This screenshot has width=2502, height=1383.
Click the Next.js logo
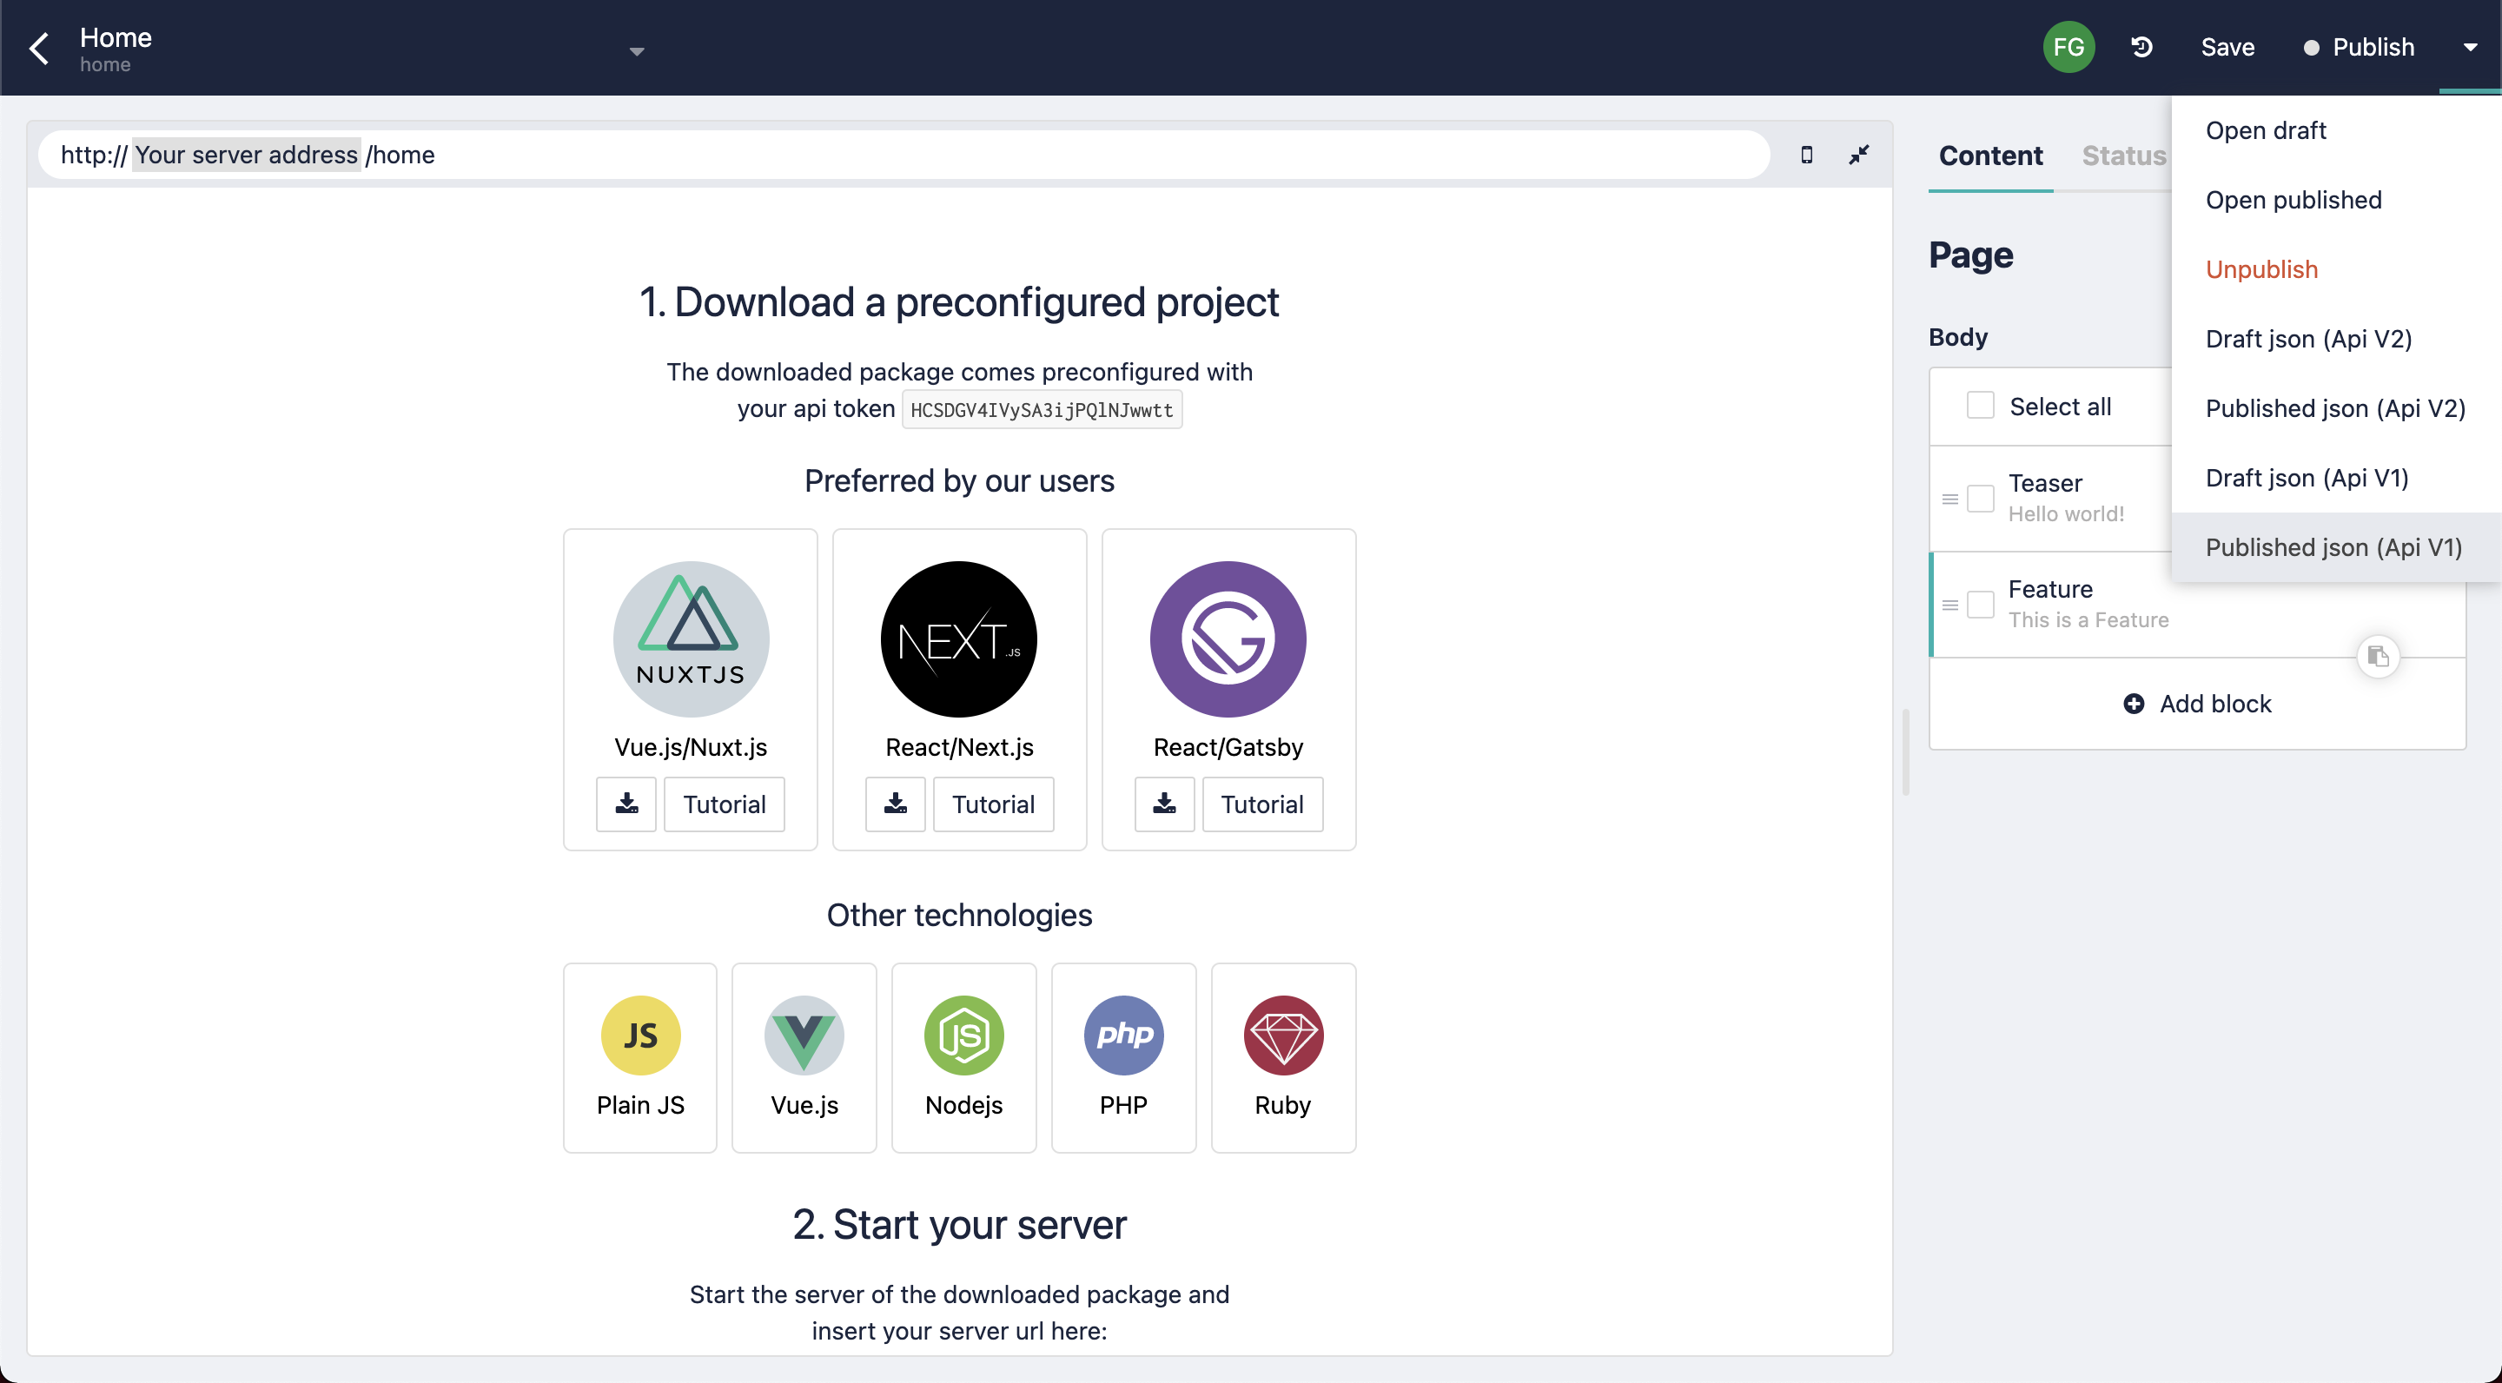(958, 639)
